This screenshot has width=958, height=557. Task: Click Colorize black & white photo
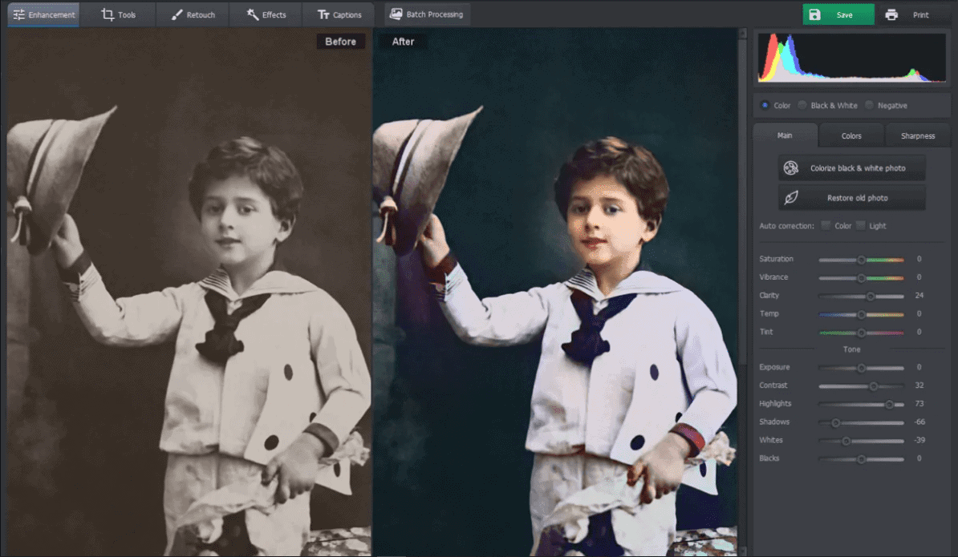click(852, 168)
